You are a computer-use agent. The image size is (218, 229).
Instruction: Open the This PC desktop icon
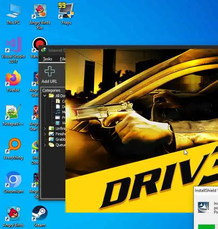(x=13, y=14)
